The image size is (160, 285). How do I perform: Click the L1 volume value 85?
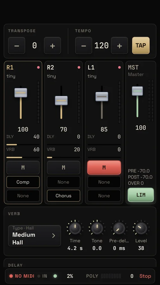tap(104, 130)
